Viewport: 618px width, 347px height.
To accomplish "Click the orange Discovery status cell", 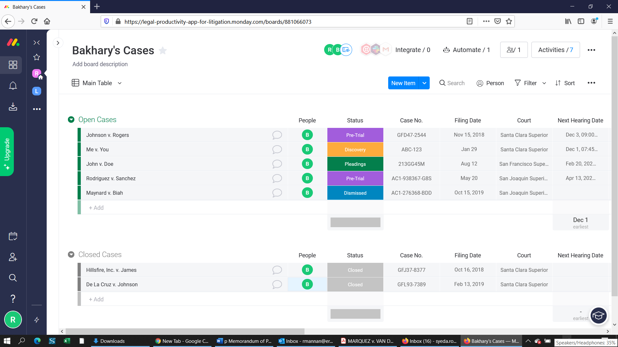I will pos(355,149).
